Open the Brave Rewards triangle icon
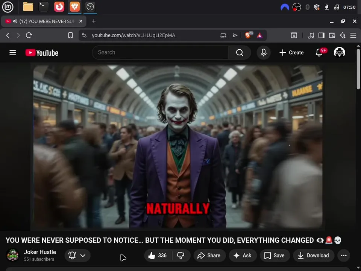The height and width of the screenshot is (271, 361). coord(260,35)
